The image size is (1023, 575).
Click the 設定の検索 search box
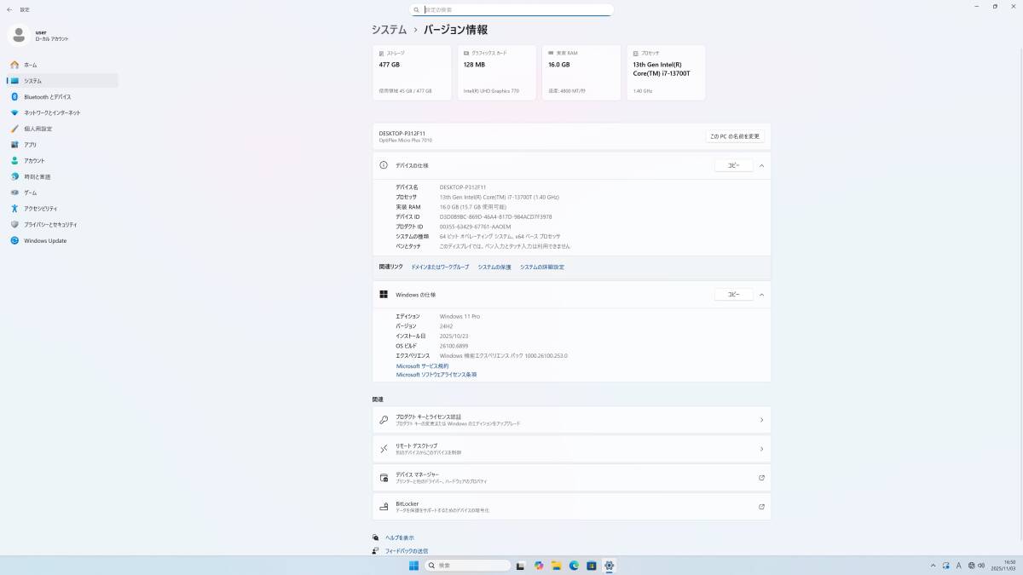click(511, 9)
